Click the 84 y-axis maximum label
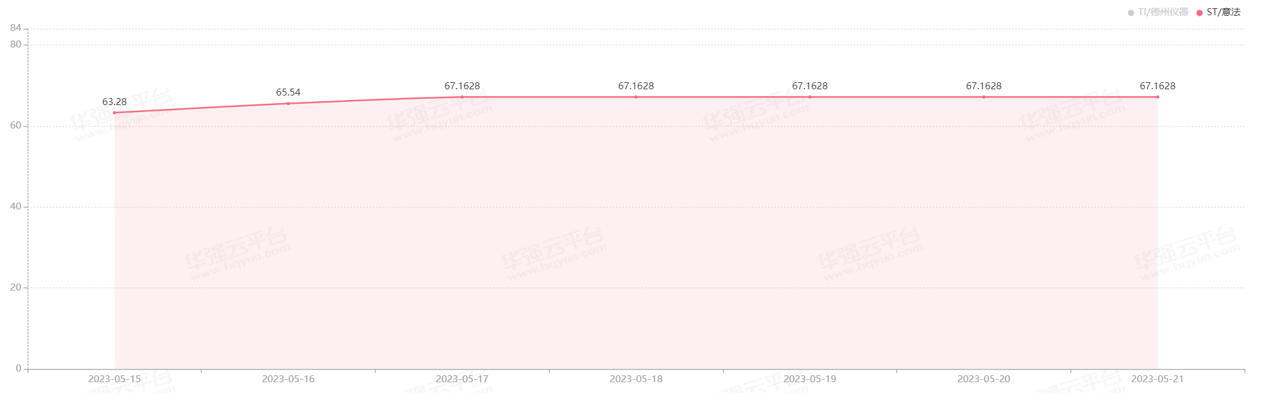The image size is (1261, 393). pos(16,28)
